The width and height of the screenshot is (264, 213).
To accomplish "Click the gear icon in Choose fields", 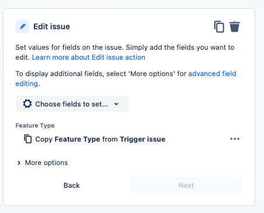I will [27, 104].
